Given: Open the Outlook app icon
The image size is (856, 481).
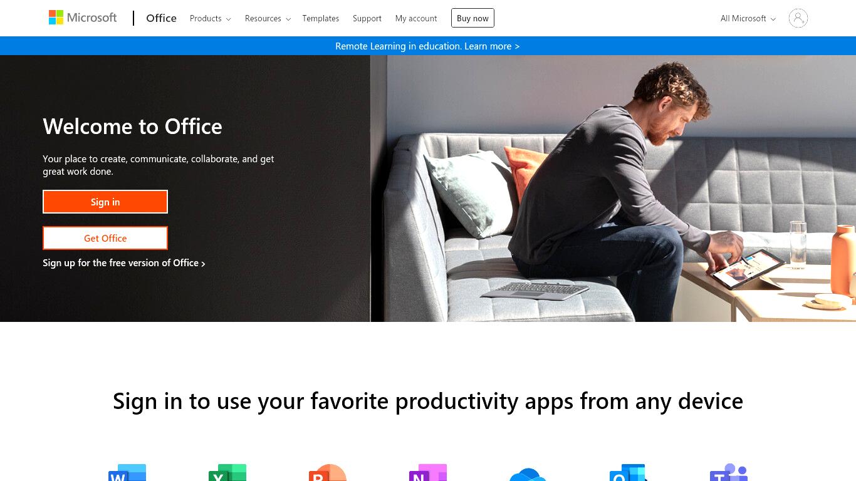Looking at the screenshot, I should coord(629,472).
